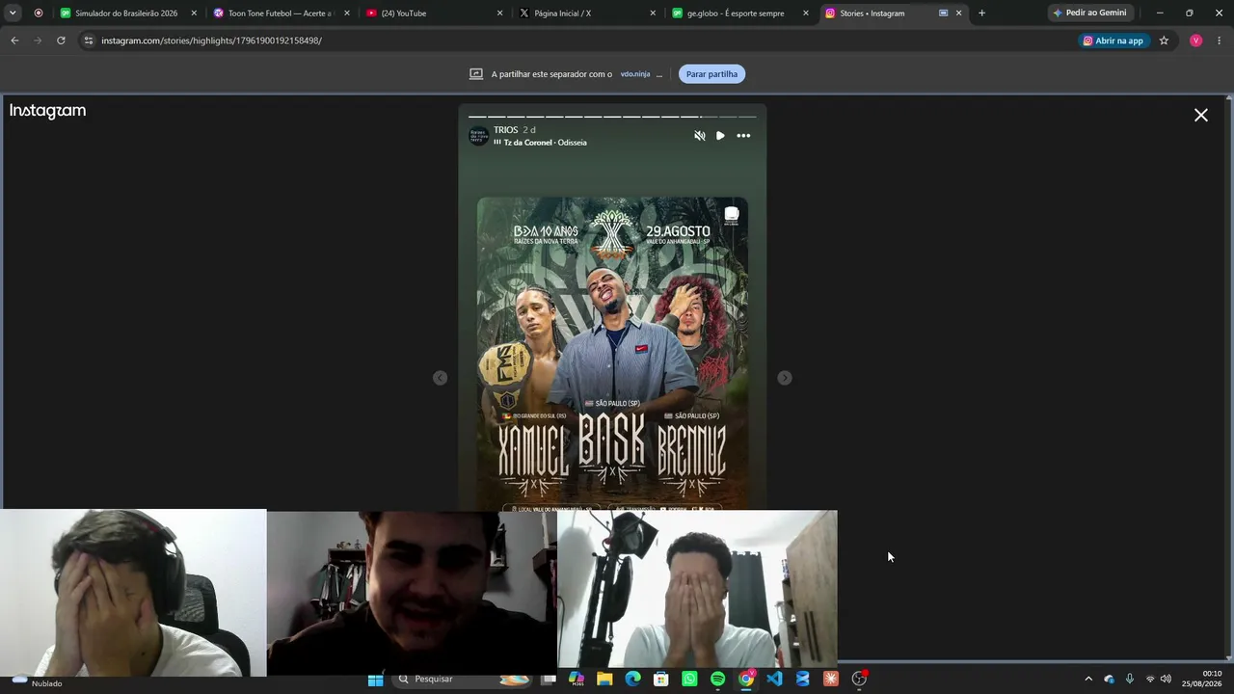Image resolution: width=1234 pixels, height=694 pixels.
Task: Click Pedir ao Gemini button
Action: click(1090, 13)
